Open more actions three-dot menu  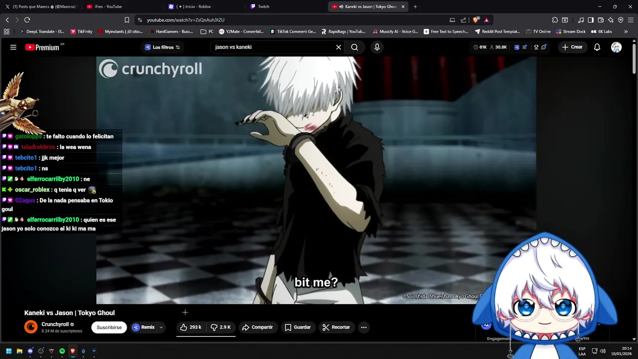pyautogui.click(x=364, y=328)
